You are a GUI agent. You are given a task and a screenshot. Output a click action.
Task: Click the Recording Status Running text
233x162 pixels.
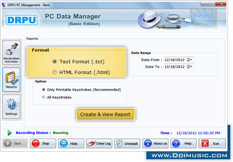point(42,133)
